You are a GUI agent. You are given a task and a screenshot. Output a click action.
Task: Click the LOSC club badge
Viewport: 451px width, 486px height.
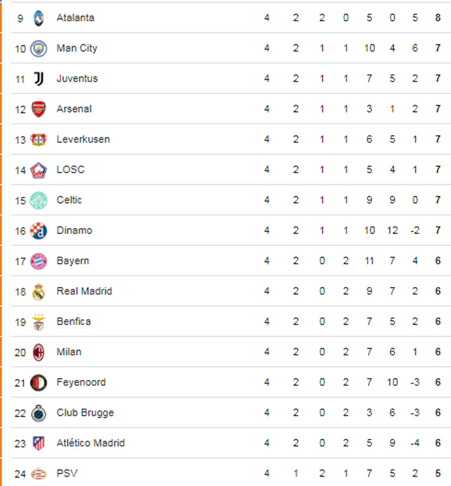[38, 170]
